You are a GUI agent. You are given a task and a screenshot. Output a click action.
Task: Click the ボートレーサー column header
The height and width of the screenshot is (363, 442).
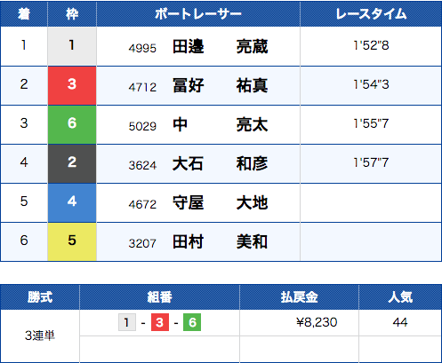198,14
